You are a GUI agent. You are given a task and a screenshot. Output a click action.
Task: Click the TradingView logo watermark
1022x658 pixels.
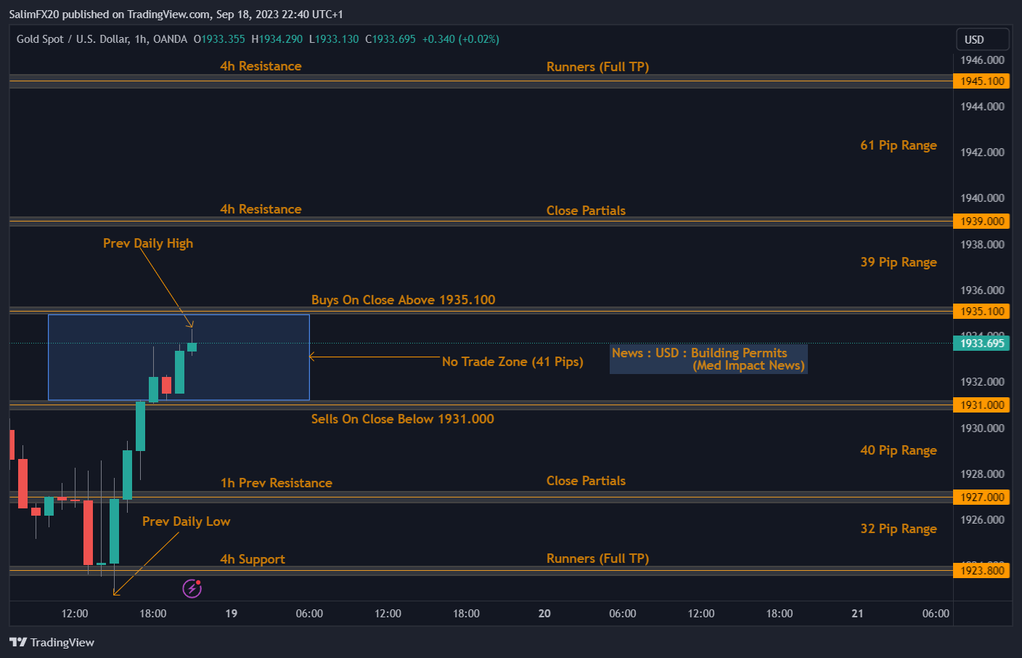click(x=52, y=643)
